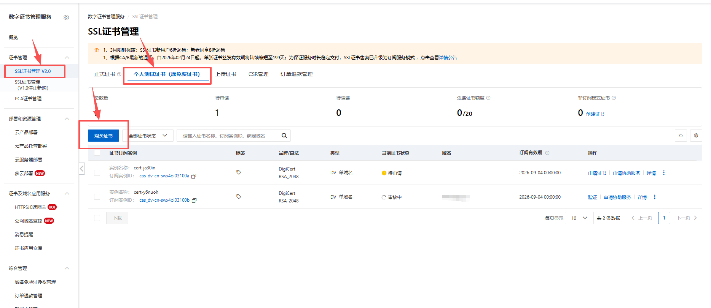This screenshot has width=711, height=308.
Task: Open the 全部证书状态 filter dropdown
Action: 148,136
